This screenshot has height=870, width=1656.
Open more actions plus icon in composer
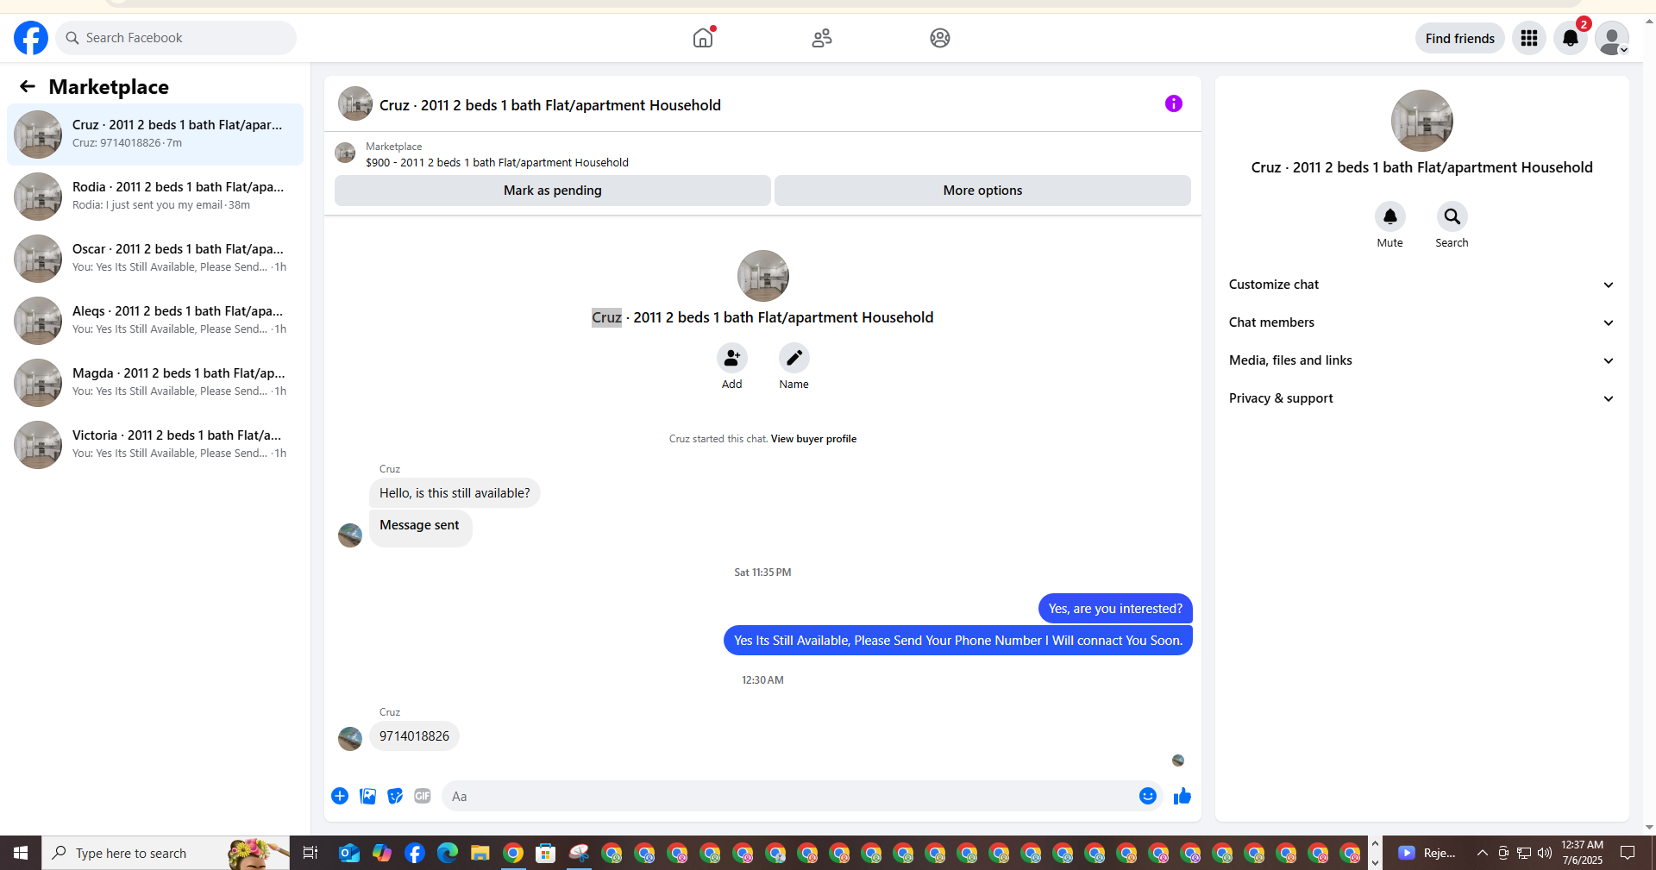(x=340, y=796)
